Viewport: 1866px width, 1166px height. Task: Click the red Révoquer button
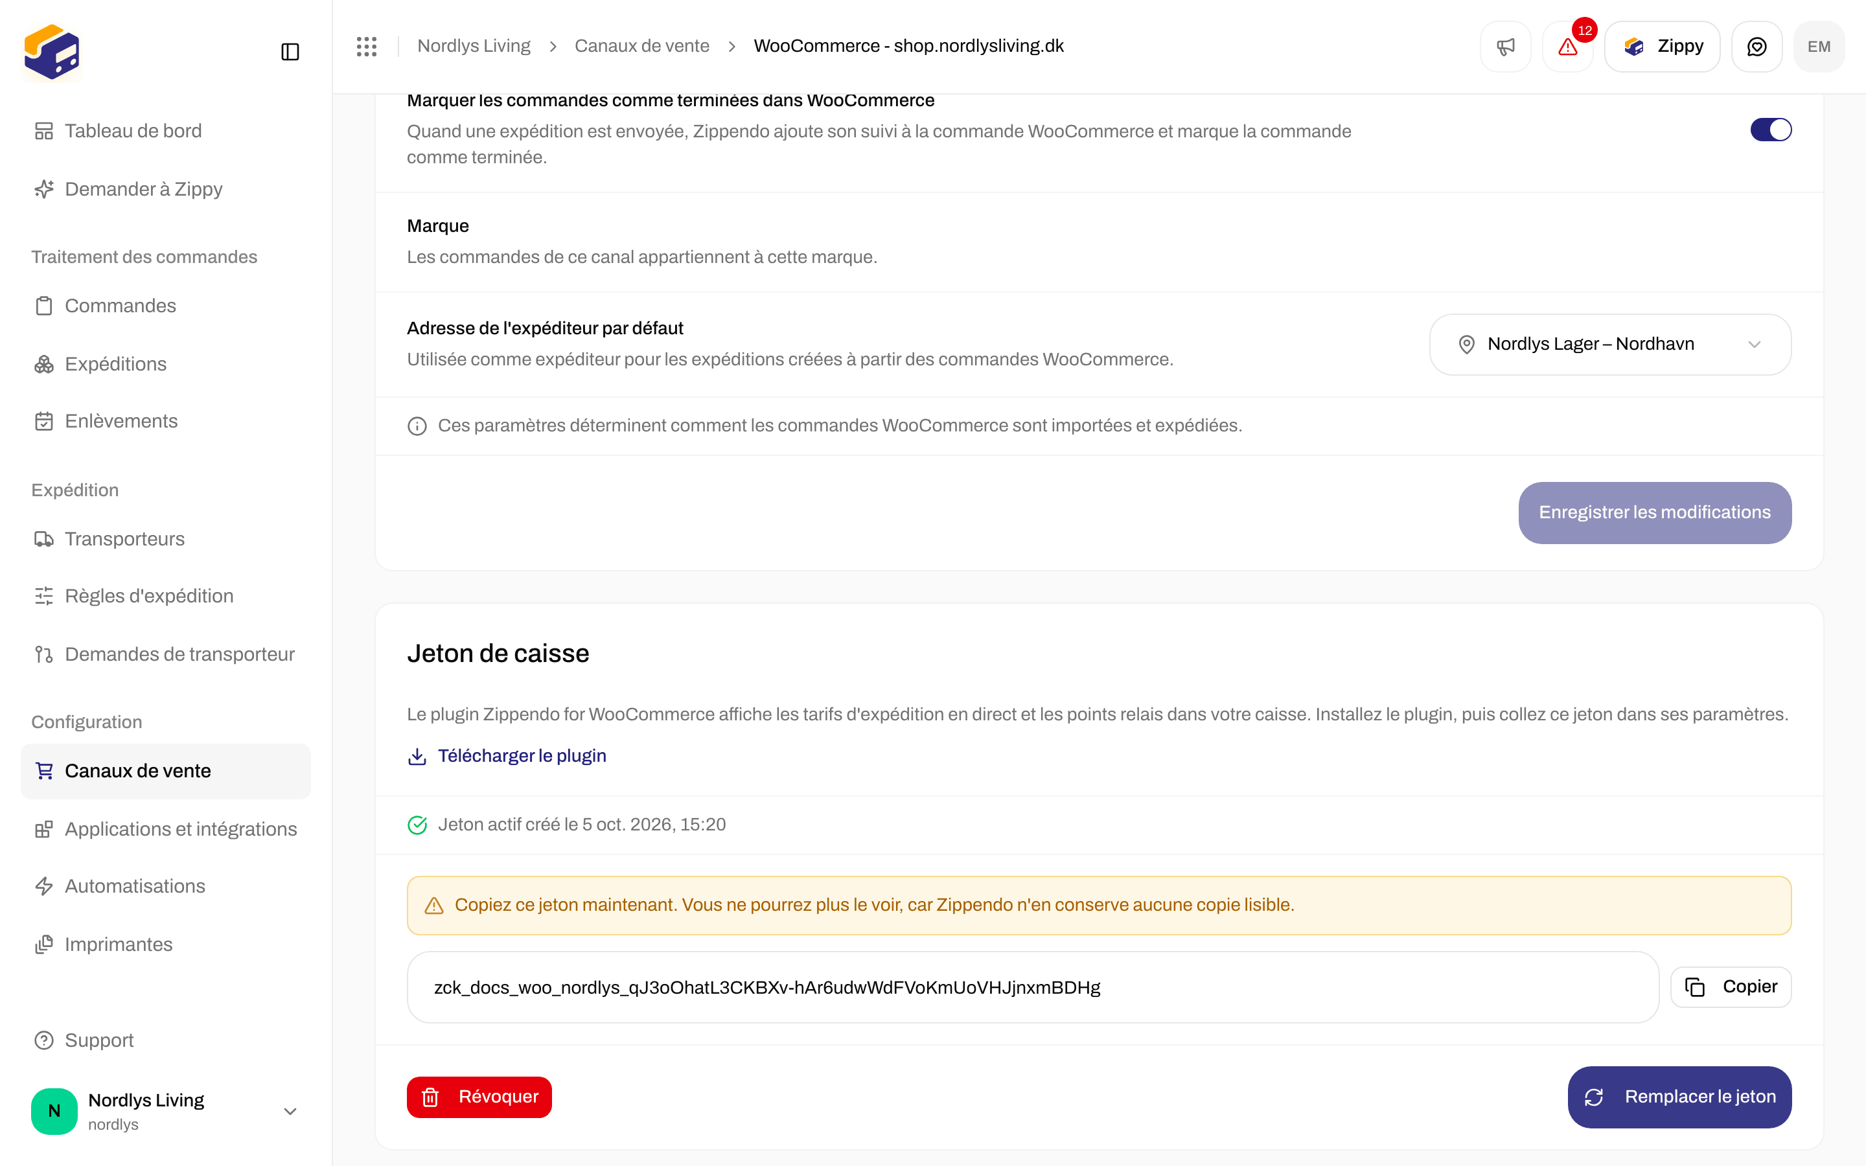point(479,1097)
